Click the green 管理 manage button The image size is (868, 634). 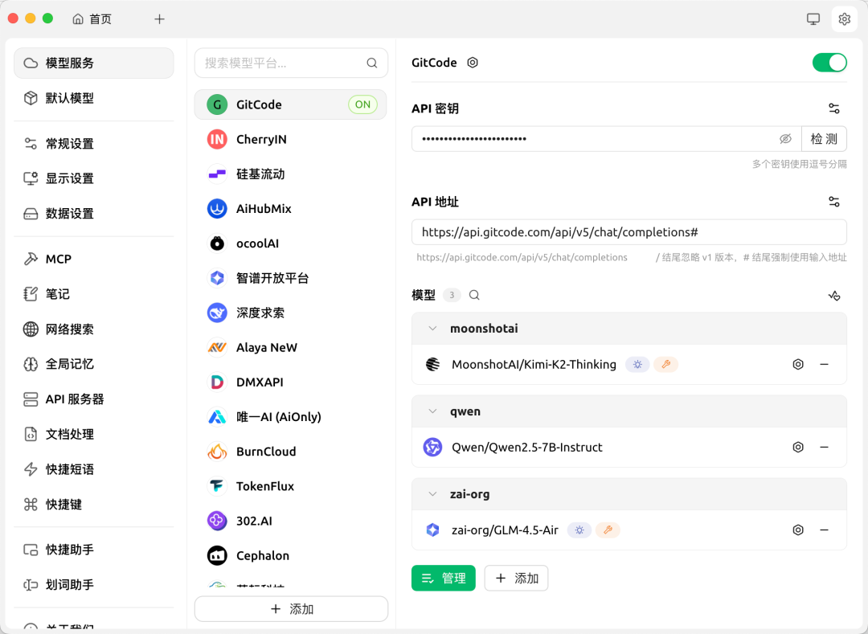[x=444, y=578]
